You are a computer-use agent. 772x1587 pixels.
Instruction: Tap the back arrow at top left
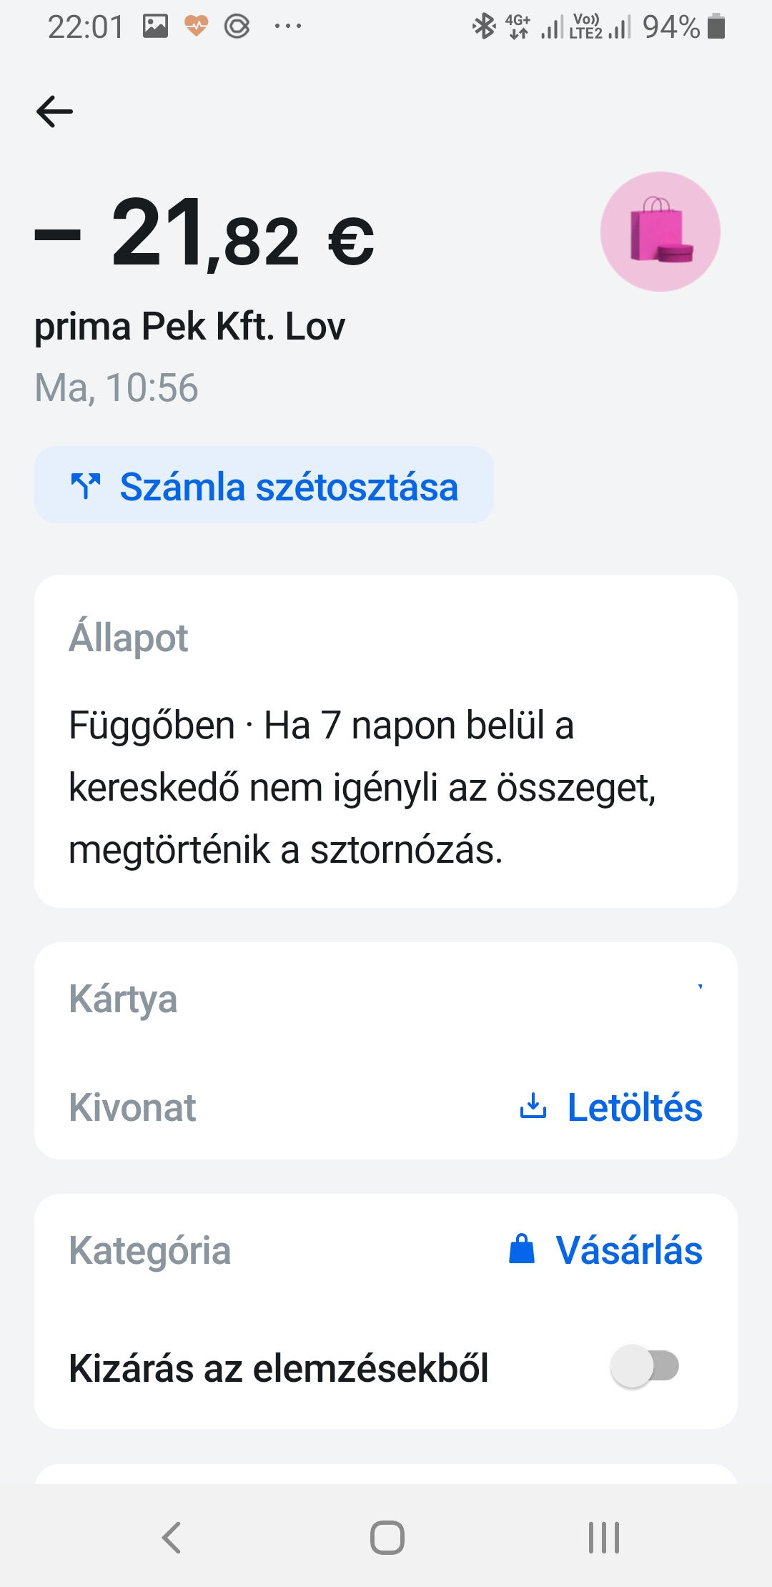coord(54,112)
